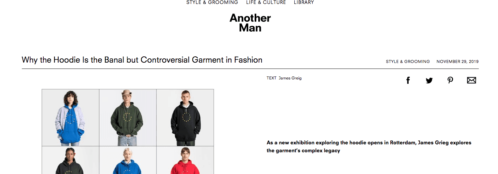Viewport: 498px width, 174px height.
Task: View green hoodie with hat photo
Action: click(128, 118)
